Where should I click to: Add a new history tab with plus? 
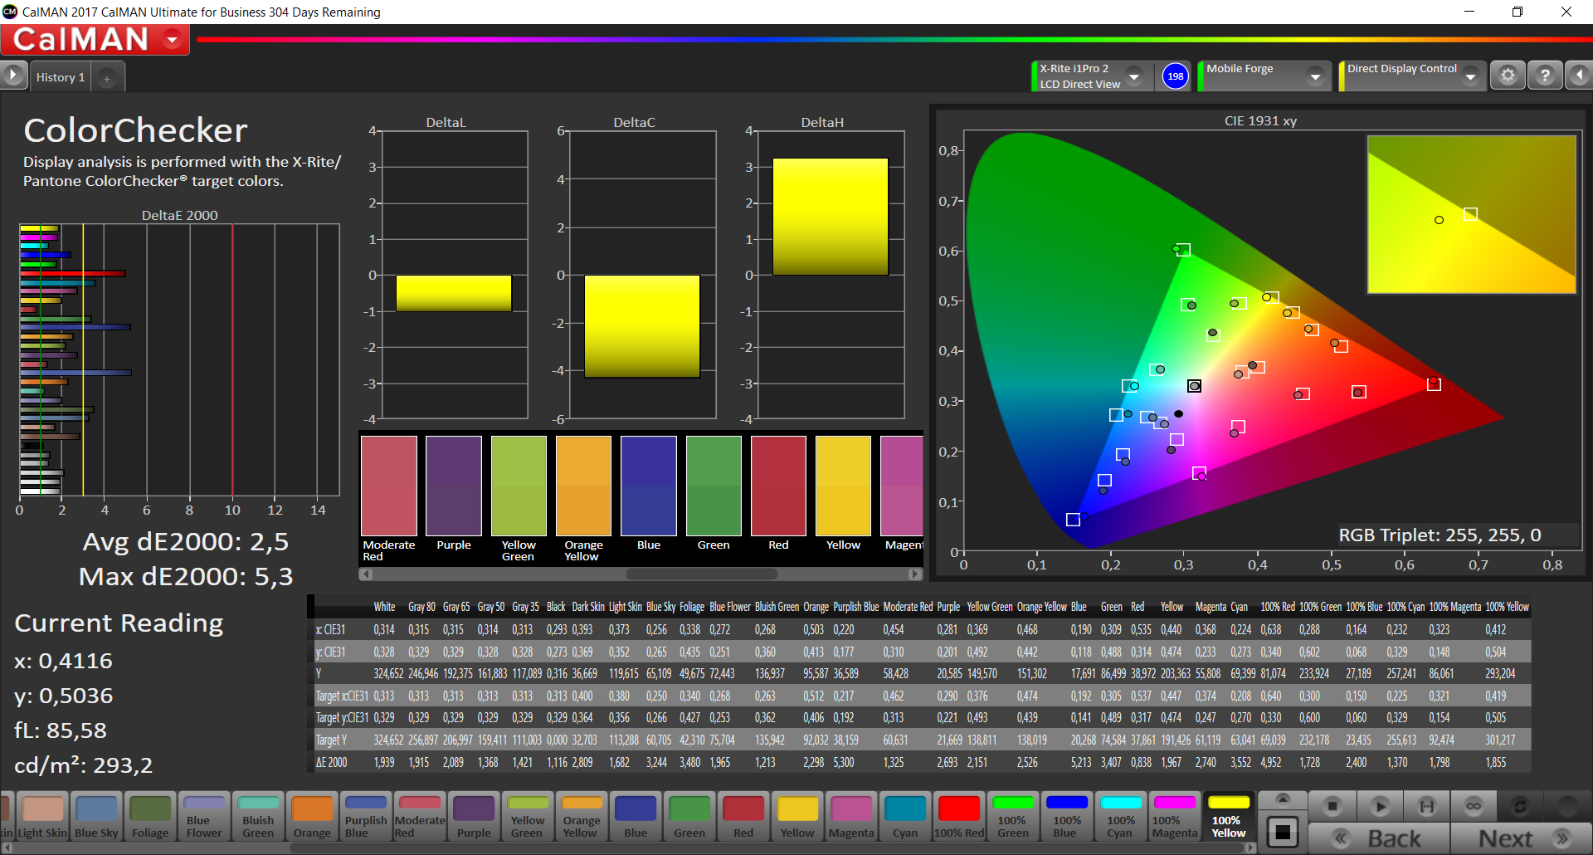pos(106,78)
